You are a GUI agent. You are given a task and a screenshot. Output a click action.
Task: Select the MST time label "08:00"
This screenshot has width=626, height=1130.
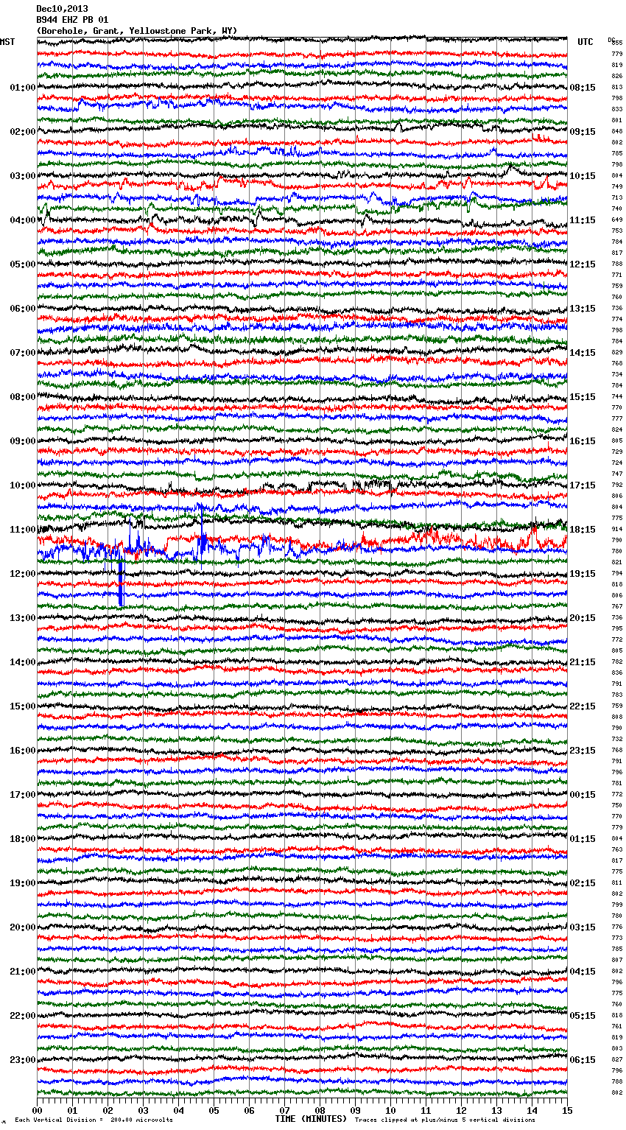23,397
